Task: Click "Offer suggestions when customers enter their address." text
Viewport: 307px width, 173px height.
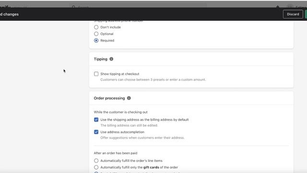Action: pyautogui.click(x=142, y=138)
